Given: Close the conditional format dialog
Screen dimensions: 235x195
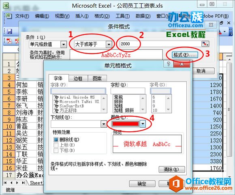Looking at the screenshot, I should pyautogui.click(x=211, y=25).
